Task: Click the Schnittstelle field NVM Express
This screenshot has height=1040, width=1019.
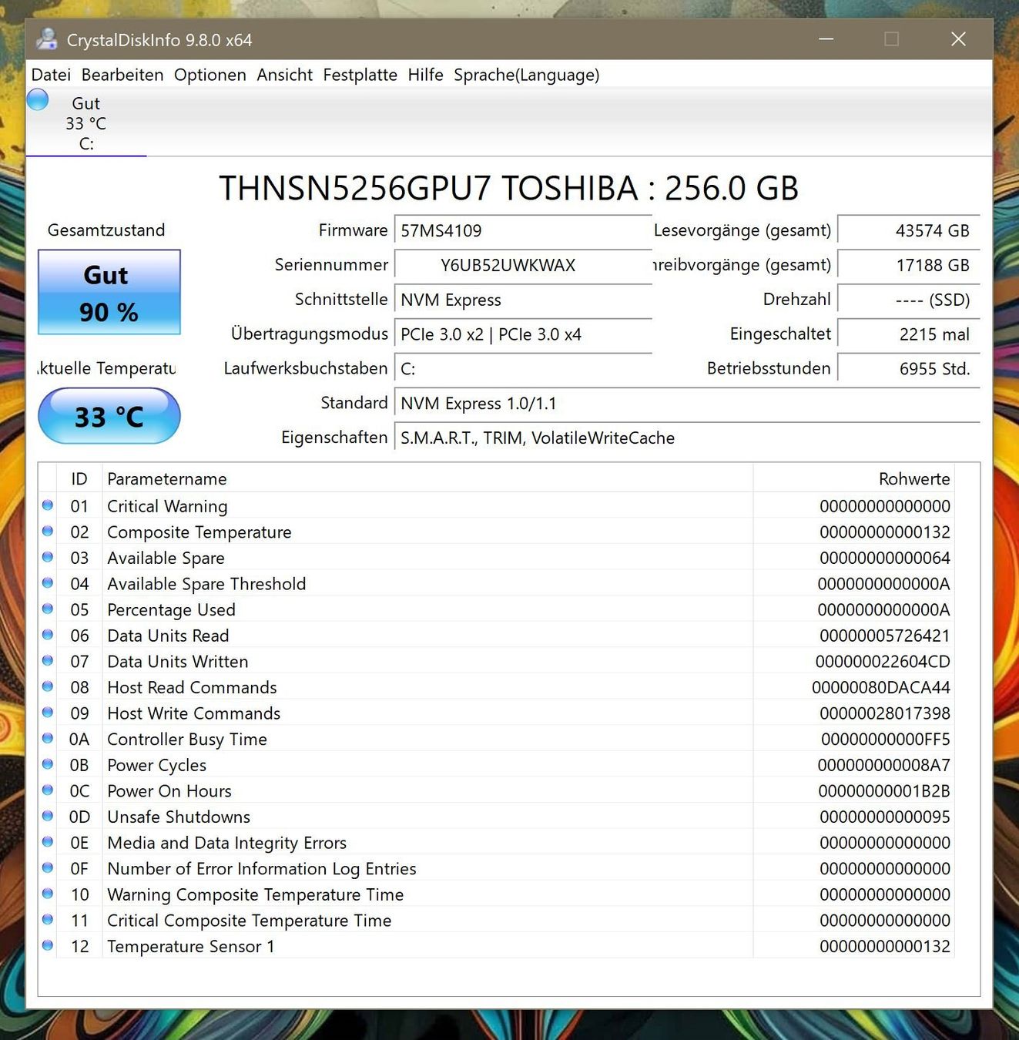Action: pyautogui.click(x=523, y=300)
